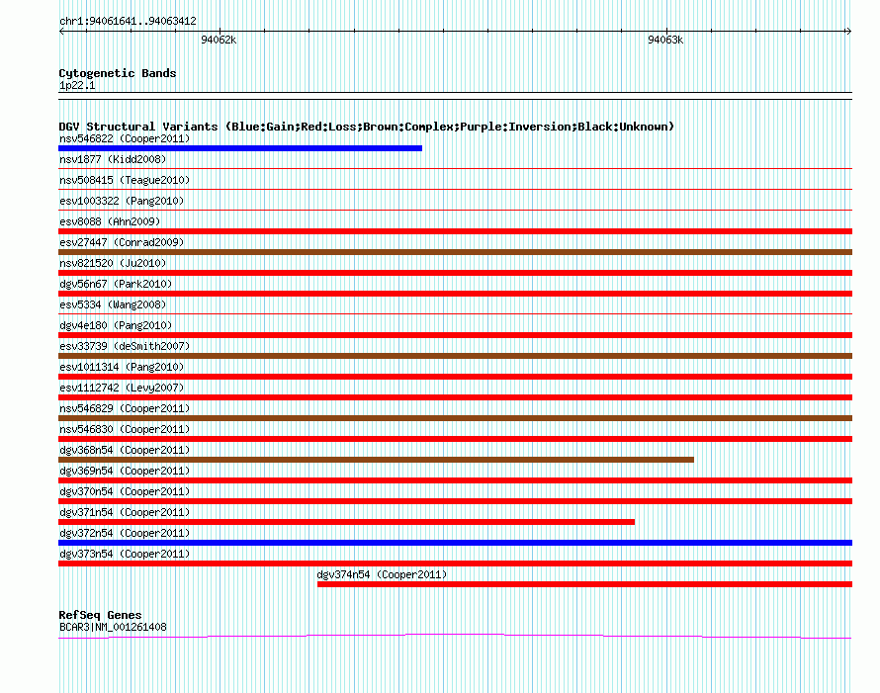Open dgv372n54 (Cooper2011) variant label
Screen dimensions: 880x693
click(125, 533)
